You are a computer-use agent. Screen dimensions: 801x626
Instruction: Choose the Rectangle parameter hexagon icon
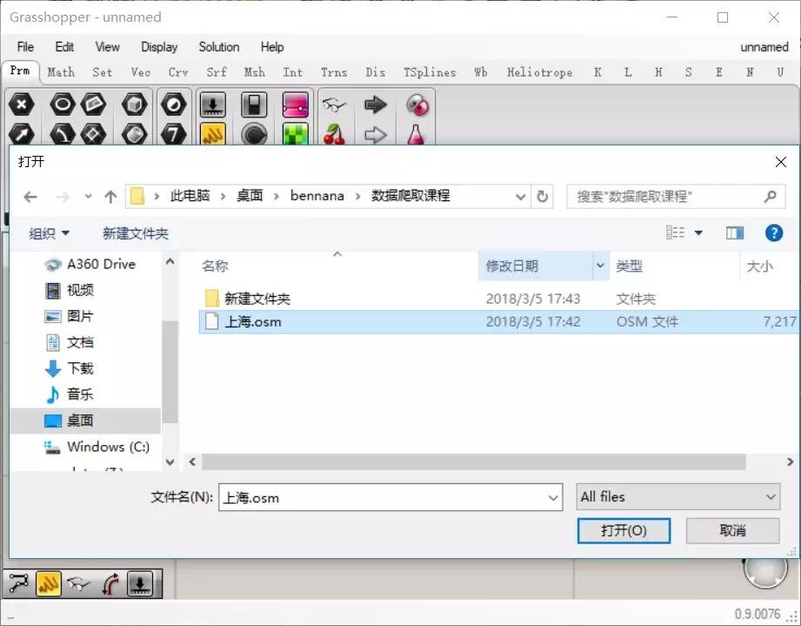[x=93, y=104]
